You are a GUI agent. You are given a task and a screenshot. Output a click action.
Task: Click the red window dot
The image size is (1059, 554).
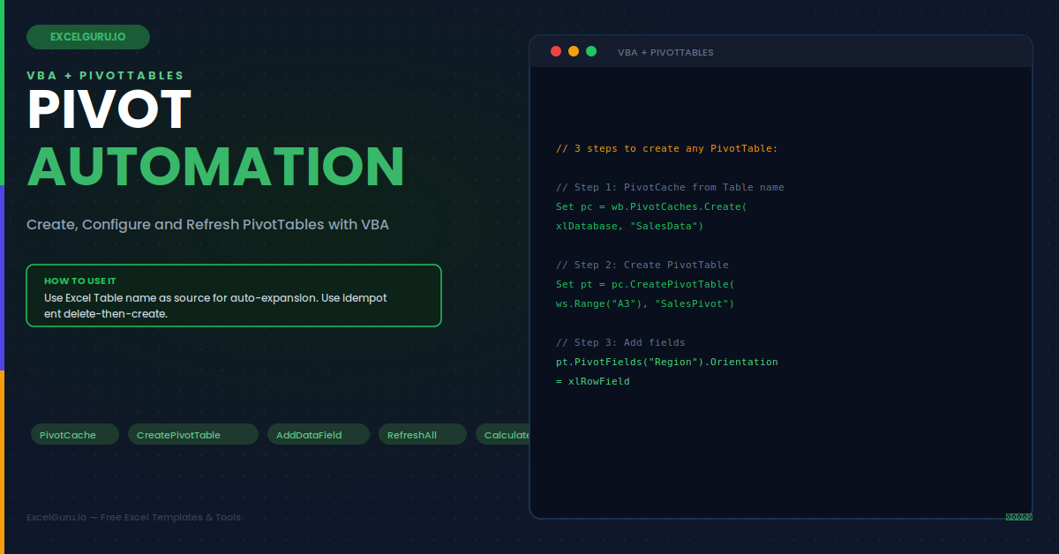556,51
